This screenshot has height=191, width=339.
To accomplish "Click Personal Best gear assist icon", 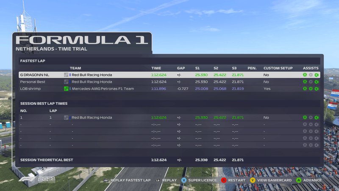I will click(x=311, y=82).
